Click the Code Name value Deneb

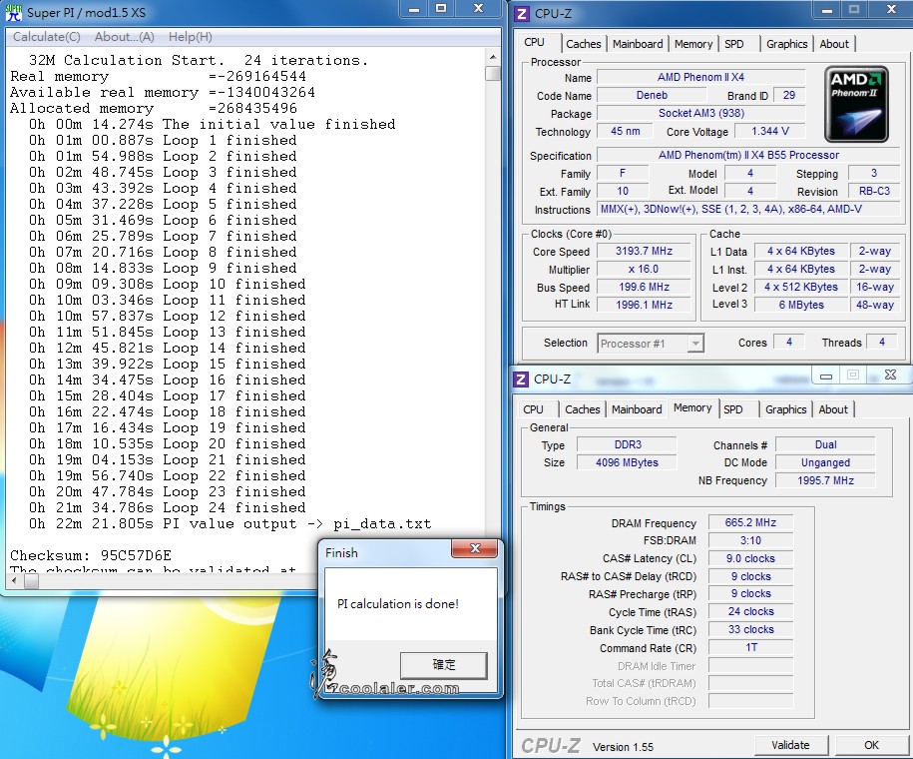click(x=652, y=95)
